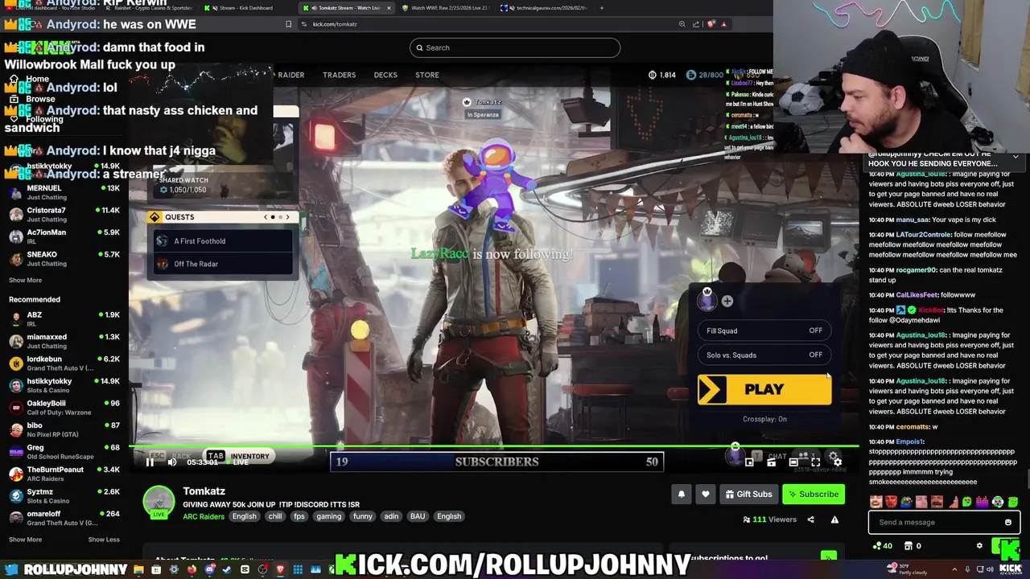Open the Brave Shields icon

711,24
